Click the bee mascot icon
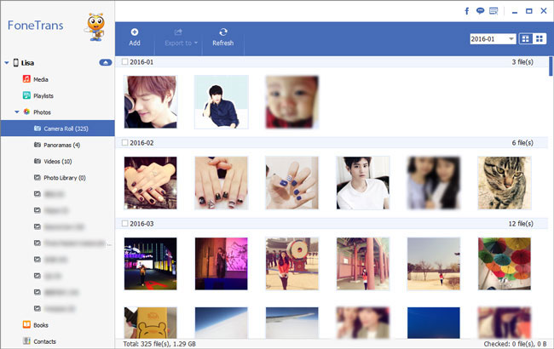 point(95,27)
